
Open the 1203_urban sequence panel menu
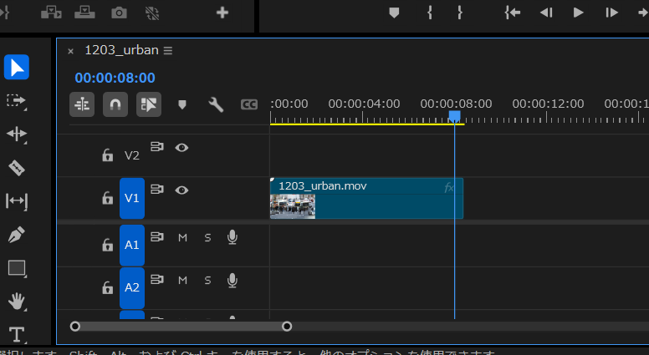(x=168, y=51)
